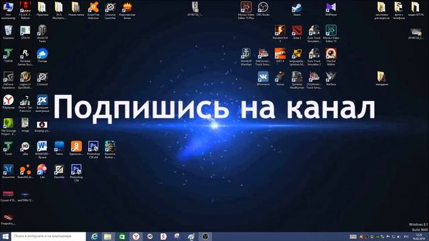
Task: Launch the Legion x1 EpicWoW shortcut
Action: tap(25, 80)
